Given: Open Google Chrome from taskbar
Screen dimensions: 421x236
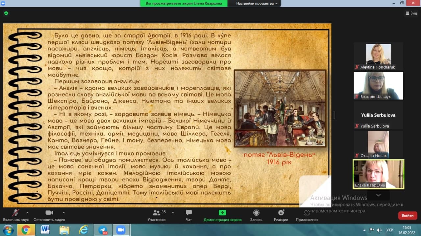Looking at the screenshot, I should 26,230.
